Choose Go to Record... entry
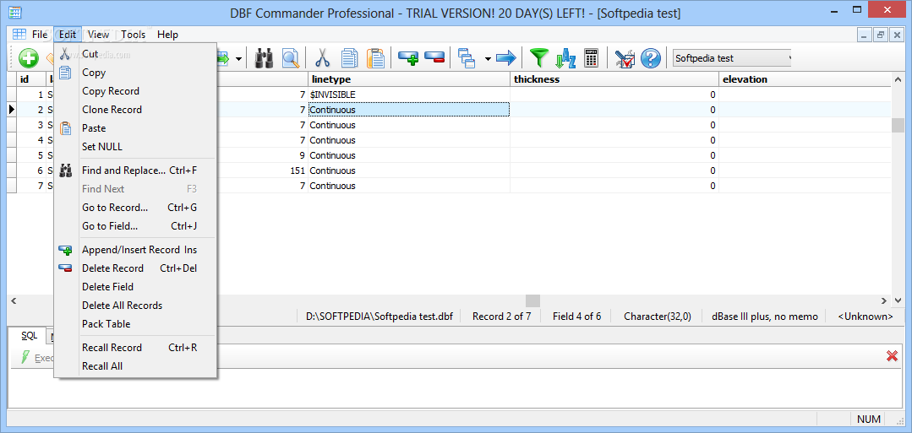The height and width of the screenshot is (433, 912). coord(135,208)
